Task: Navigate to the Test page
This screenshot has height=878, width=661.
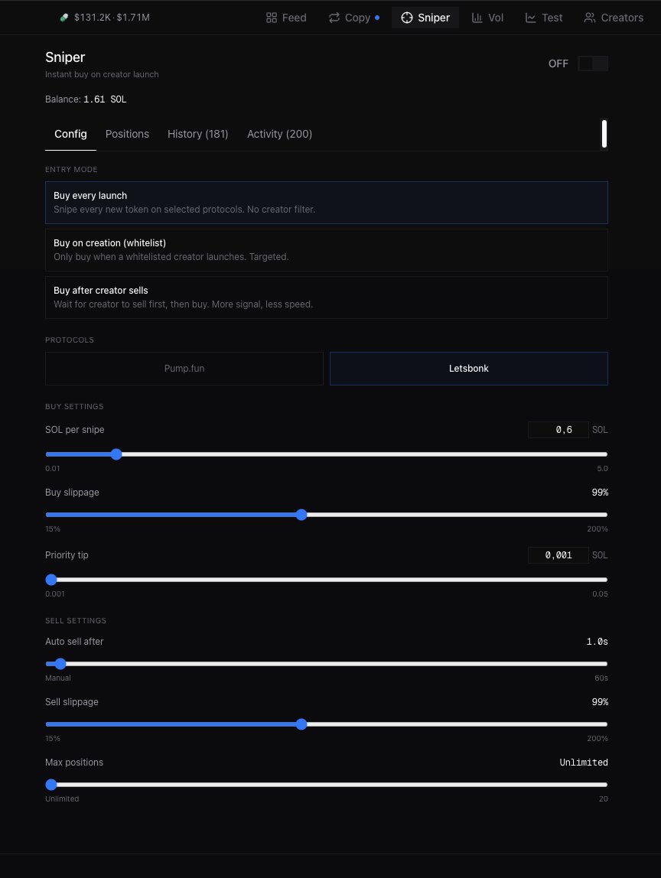Action: tap(543, 18)
